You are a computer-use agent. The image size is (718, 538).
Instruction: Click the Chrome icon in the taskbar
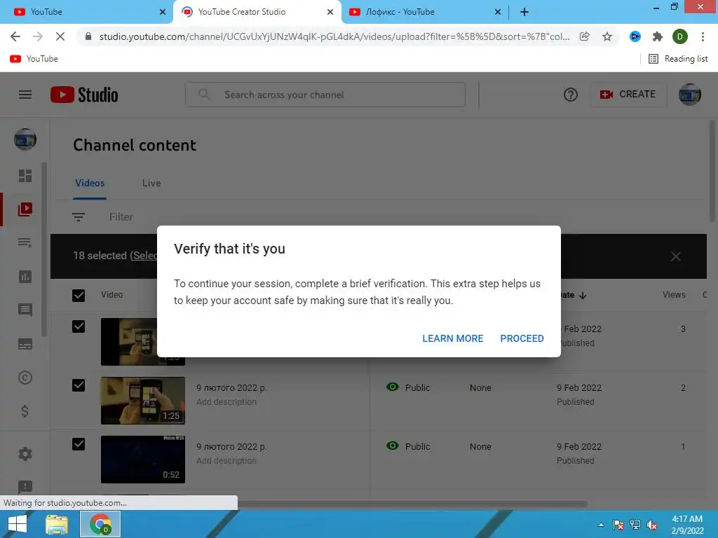[100, 524]
